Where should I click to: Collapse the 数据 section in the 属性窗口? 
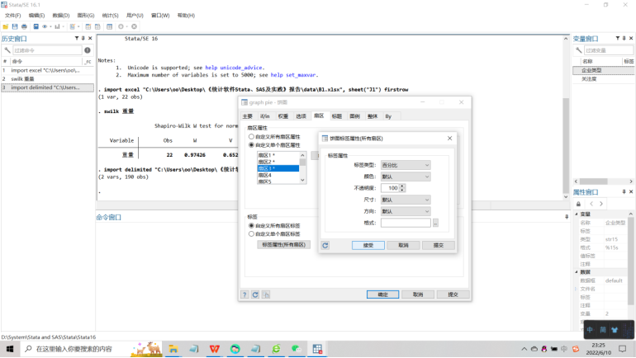pos(577,272)
